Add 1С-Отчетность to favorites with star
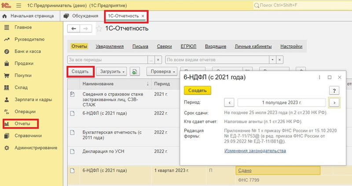The height and width of the screenshot is (186, 352). (x=99, y=29)
